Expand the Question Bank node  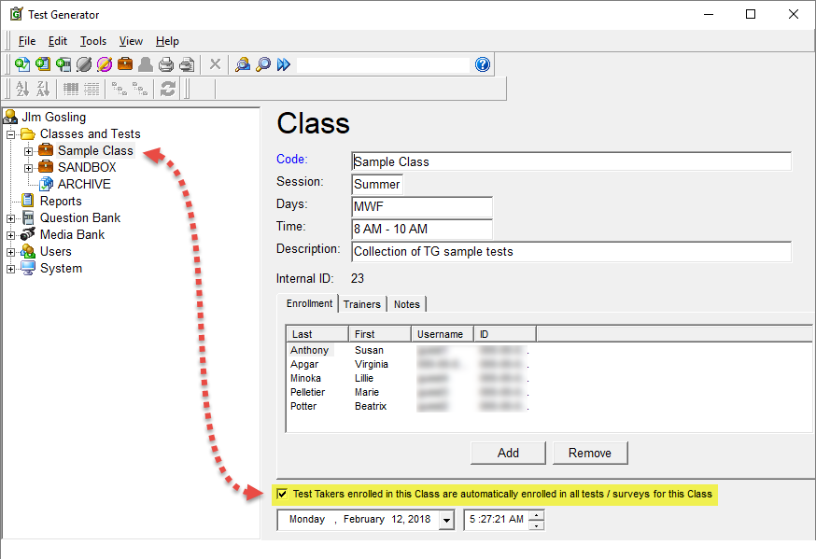tap(11, 218)
